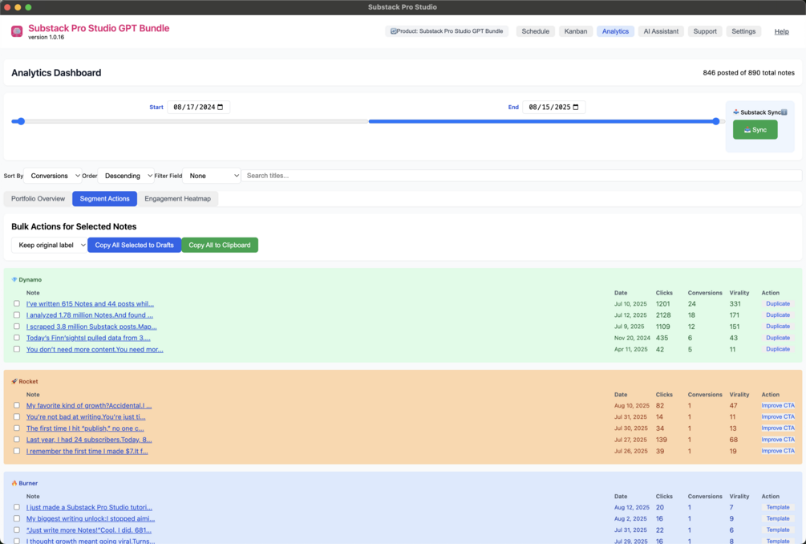Open the Schedule section
The width and height of the screenshot is (806, 544).
(x=535, y=31)
